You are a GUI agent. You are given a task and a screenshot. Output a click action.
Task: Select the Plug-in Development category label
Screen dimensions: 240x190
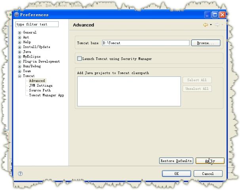(41, 61)
